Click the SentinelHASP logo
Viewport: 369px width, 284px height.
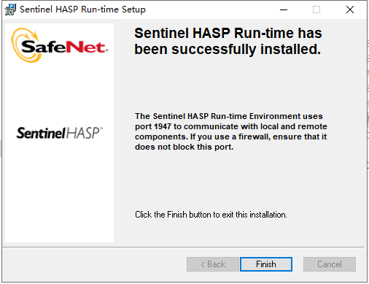click(x=60, y=133)
